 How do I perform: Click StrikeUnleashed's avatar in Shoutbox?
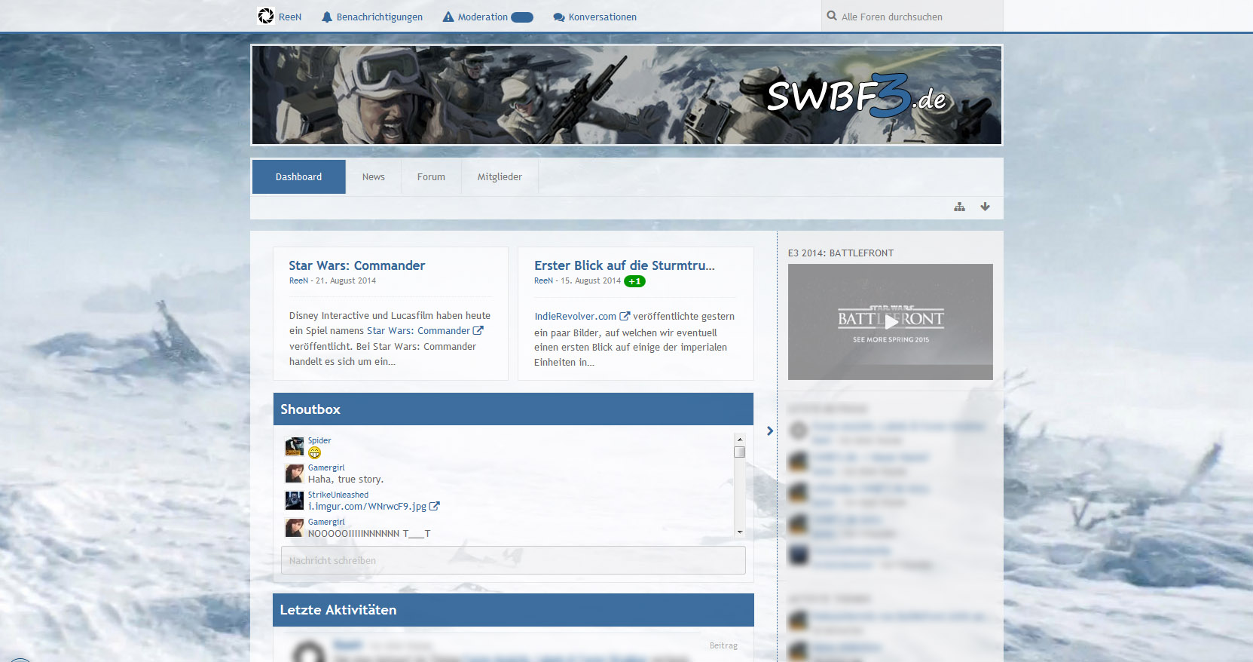point(295,501)
